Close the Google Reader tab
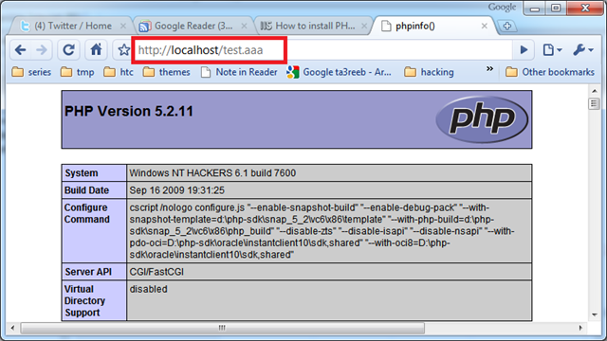Image resolution: width=607 pixels, height=341 pixels. [244, 26]
